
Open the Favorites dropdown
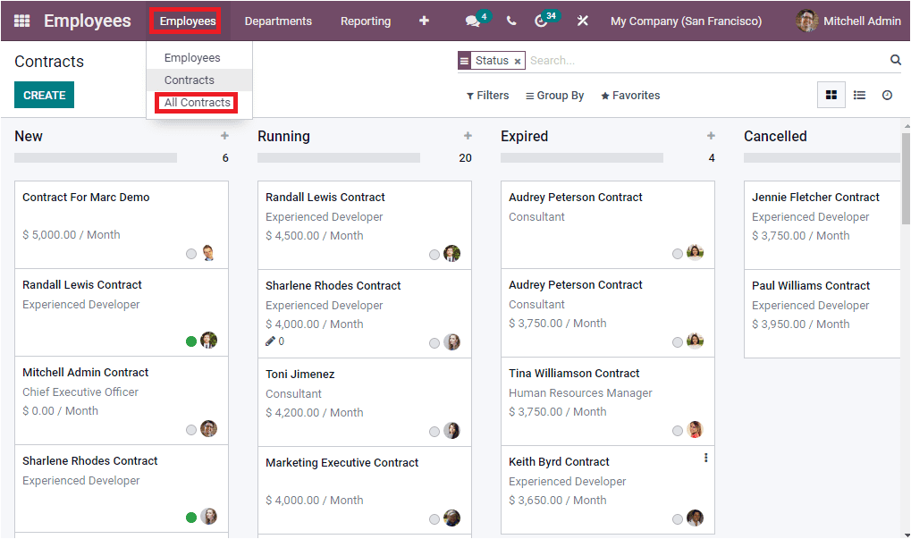click(x=630, y=95)
